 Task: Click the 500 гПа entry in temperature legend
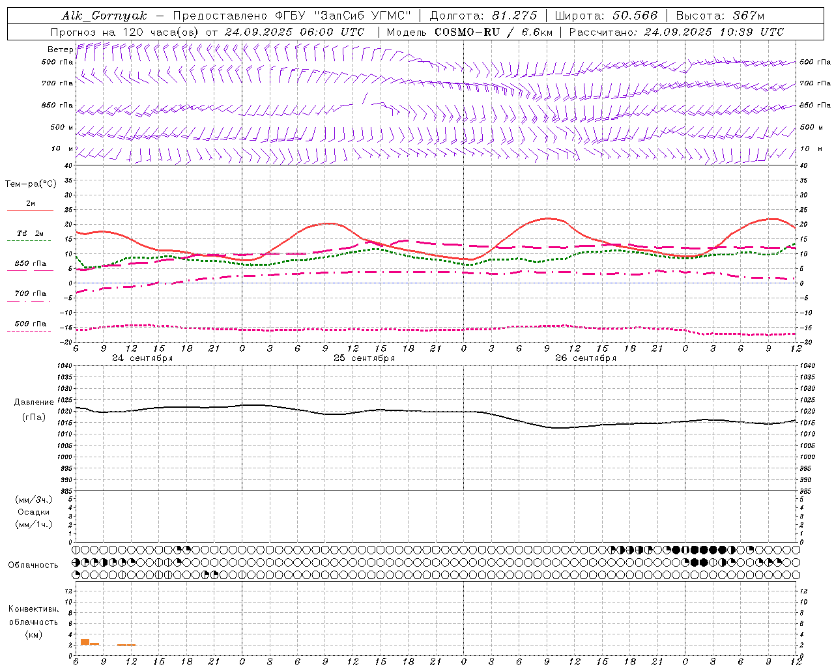31,324
